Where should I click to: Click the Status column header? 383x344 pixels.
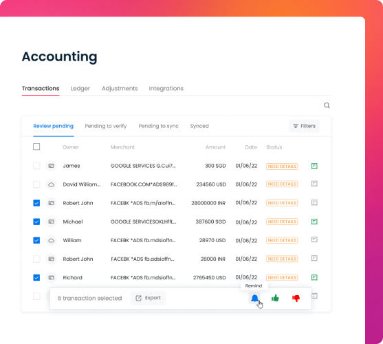pyautogui.click(x=274, y=147)
